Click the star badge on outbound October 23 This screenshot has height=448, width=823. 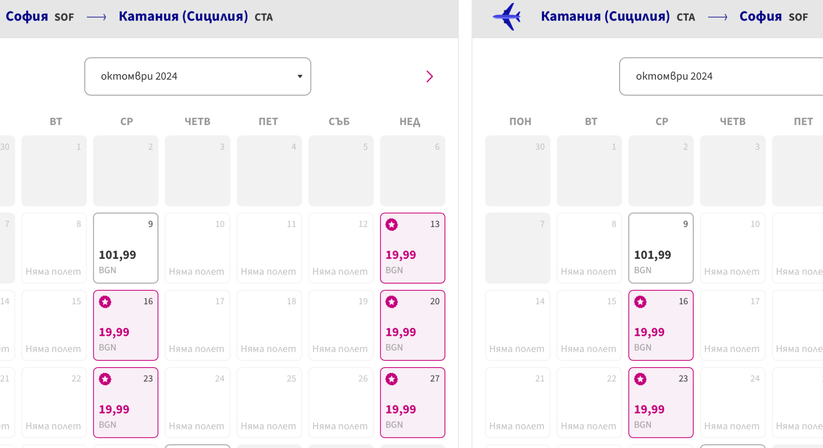[x=105, y=379]
